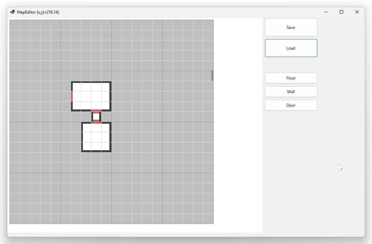Click the red door at the corridor's top

[x=96, y=110]
